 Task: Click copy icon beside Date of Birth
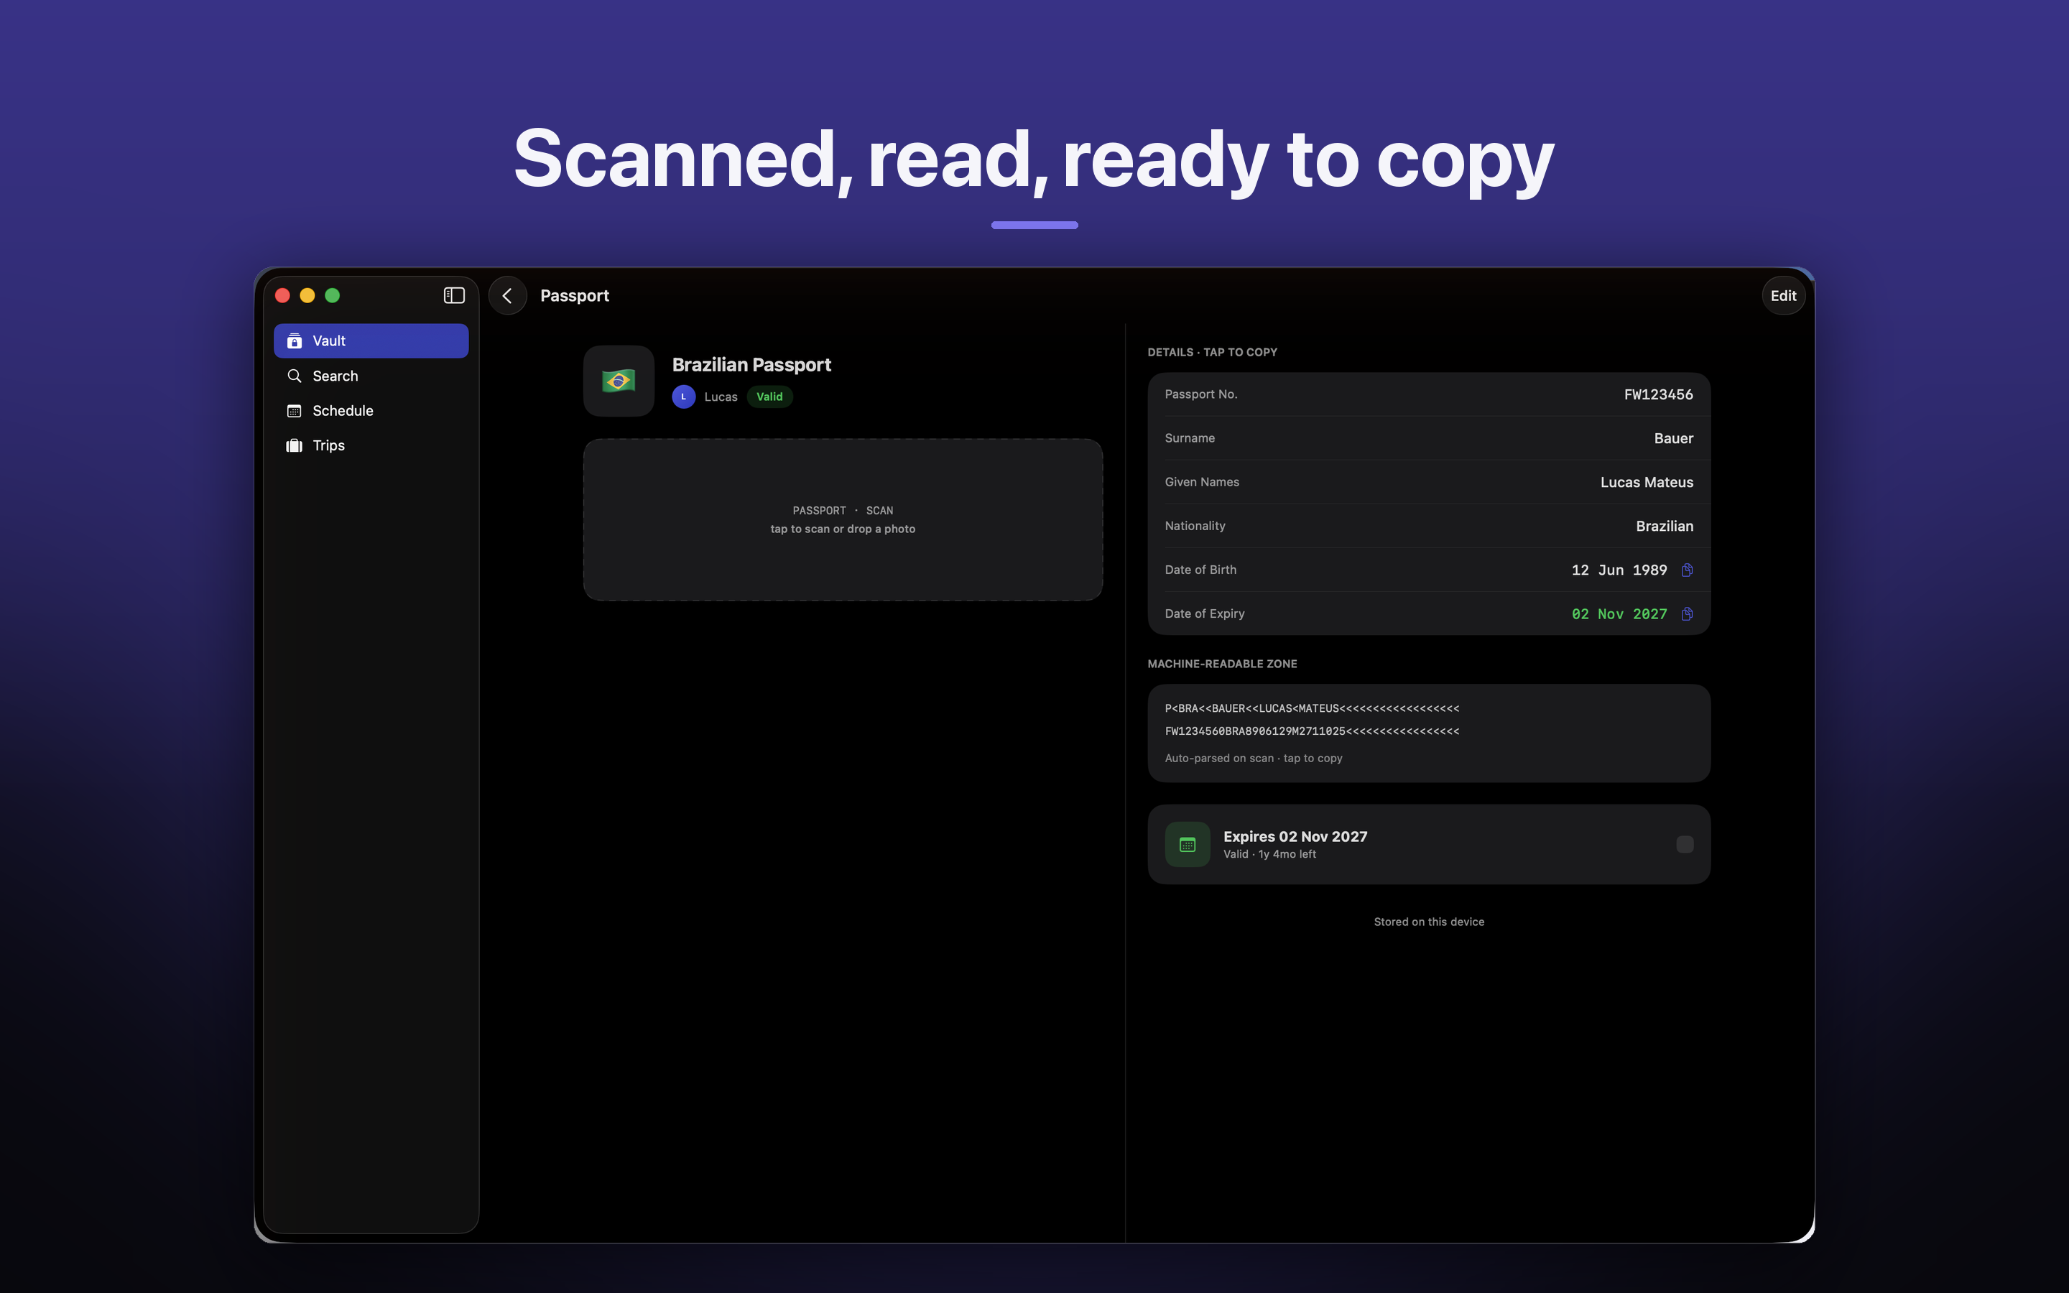[1687, 570]
